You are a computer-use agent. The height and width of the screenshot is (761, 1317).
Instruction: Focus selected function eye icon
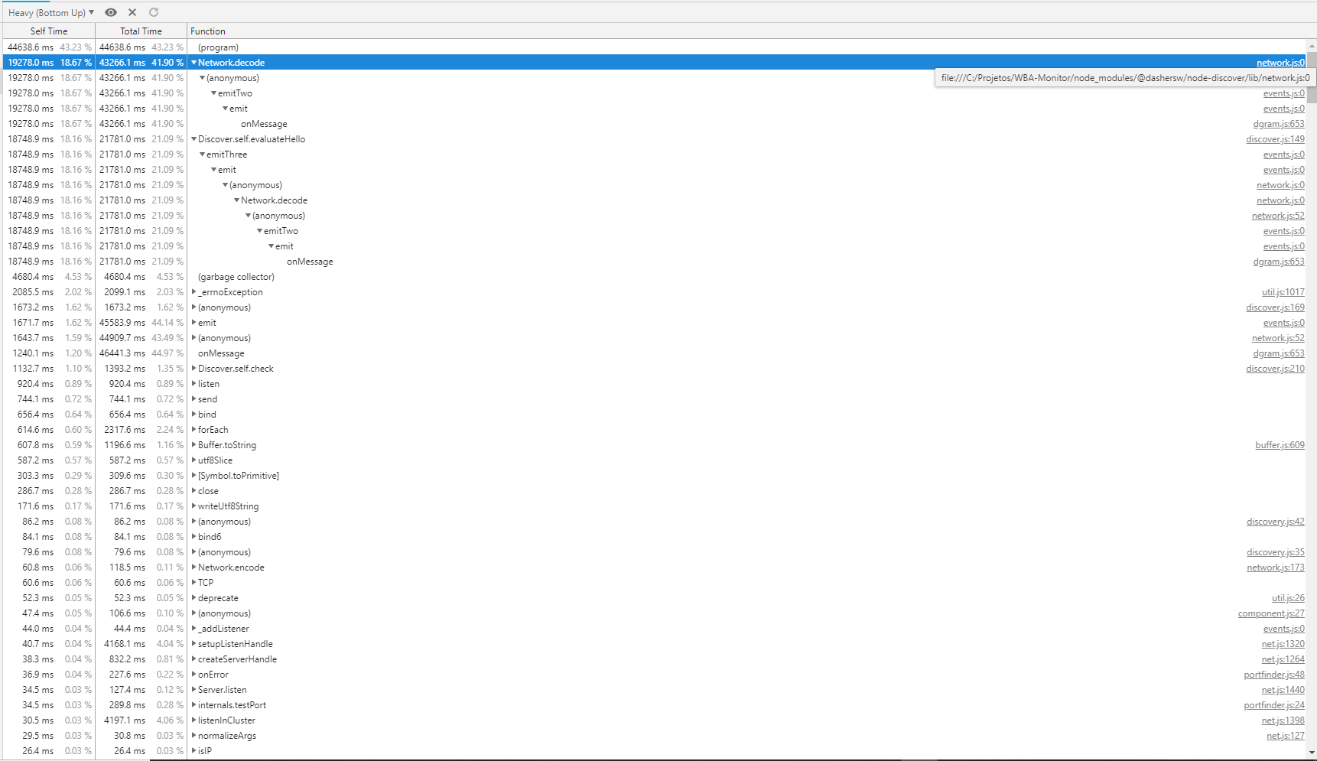(x=111, y=12)
